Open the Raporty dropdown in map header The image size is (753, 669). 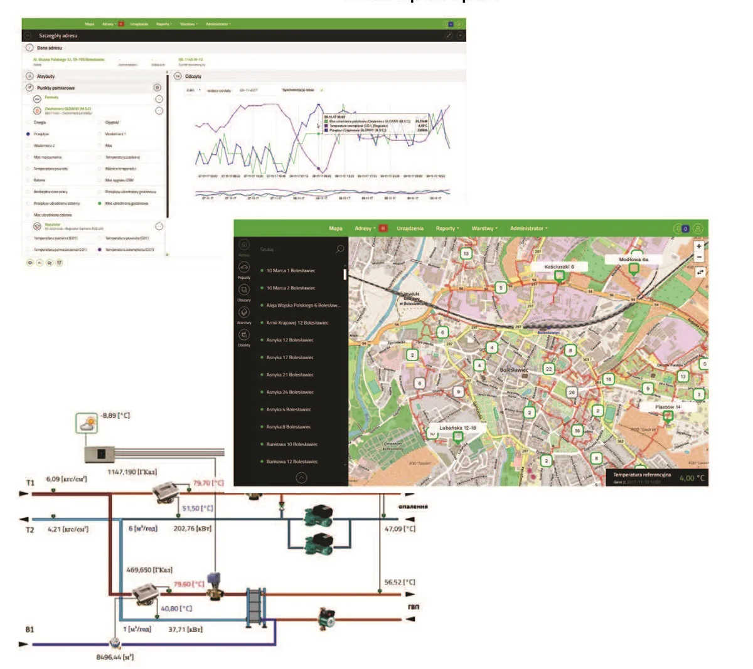pyautogui.click(x=447, y=229)
